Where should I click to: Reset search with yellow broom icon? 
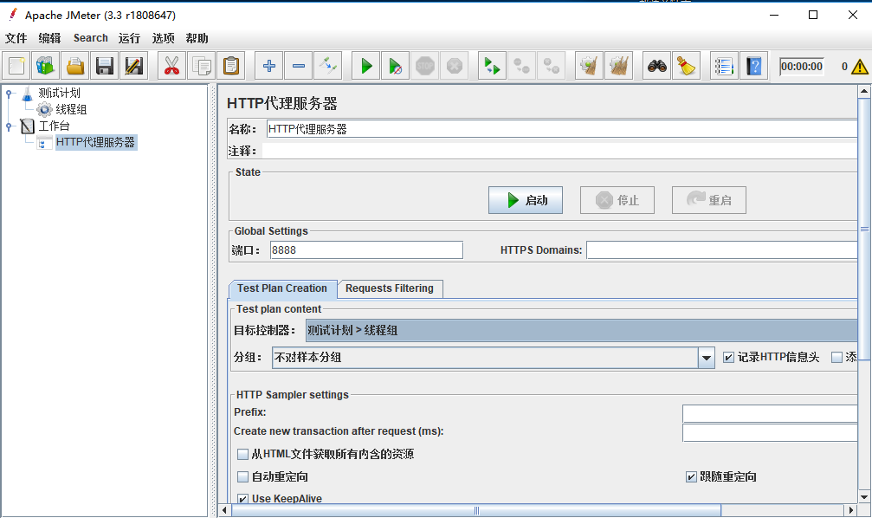pos(686,66)
